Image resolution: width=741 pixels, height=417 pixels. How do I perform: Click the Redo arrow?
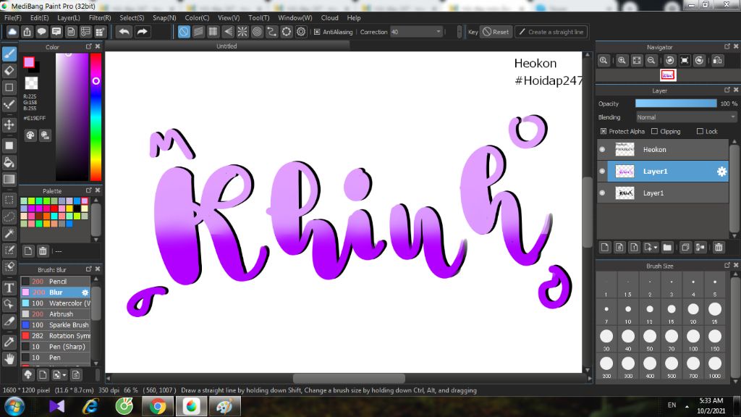[142, 32]
